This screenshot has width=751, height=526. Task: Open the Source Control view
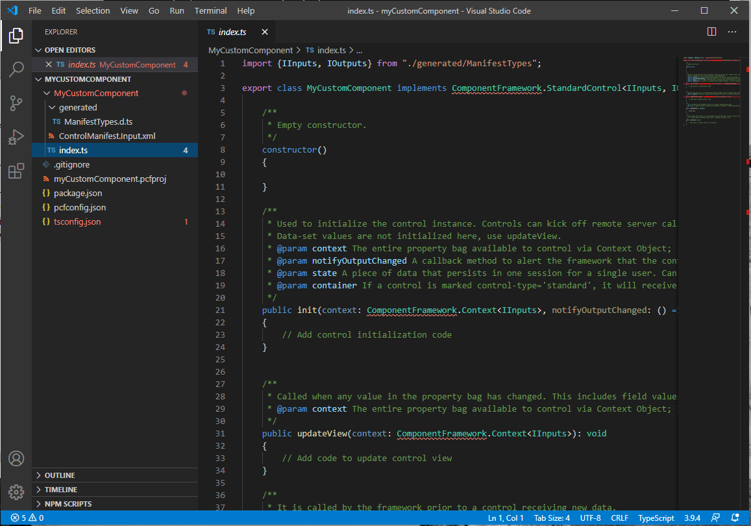pos(16,103)
